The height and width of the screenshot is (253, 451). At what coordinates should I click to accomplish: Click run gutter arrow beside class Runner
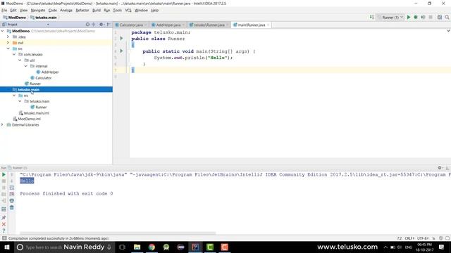[121, 38]
